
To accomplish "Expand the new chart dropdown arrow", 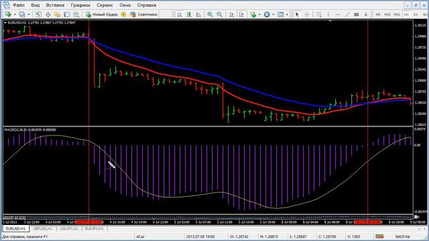I will [15, 15].
